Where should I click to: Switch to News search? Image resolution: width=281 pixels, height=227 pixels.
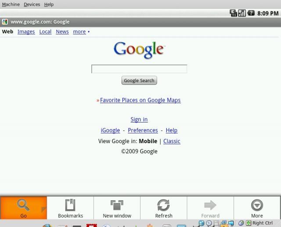tap(62, 32)
